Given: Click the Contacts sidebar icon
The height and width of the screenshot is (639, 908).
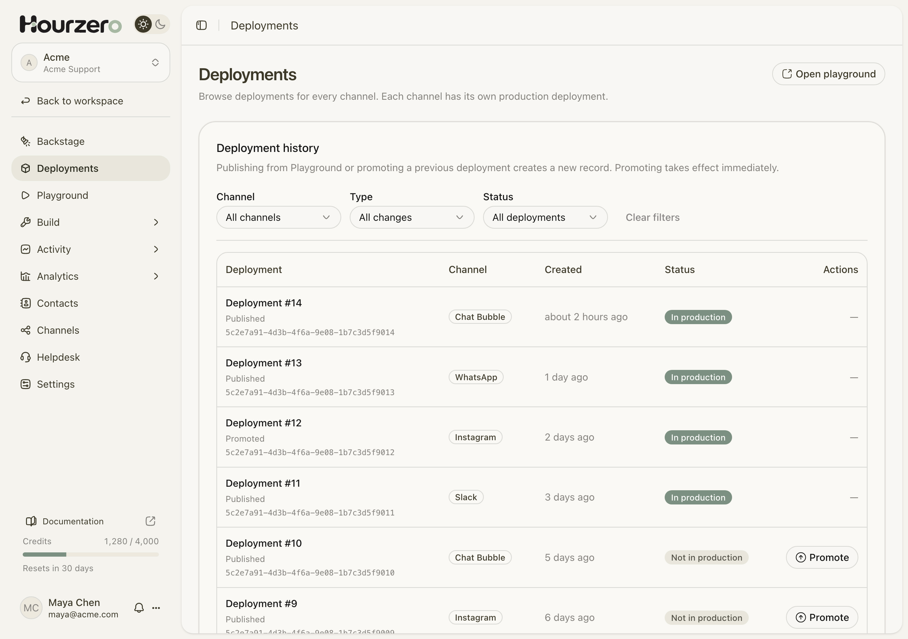Looking at the screenshot, I should pyautogui.click(x=25, y=303).
